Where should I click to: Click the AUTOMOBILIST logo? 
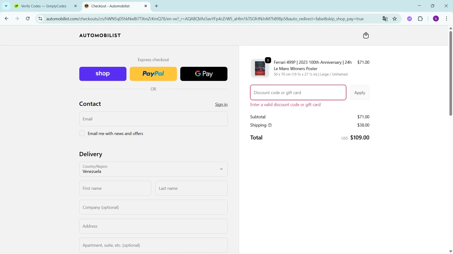(100, 36)
